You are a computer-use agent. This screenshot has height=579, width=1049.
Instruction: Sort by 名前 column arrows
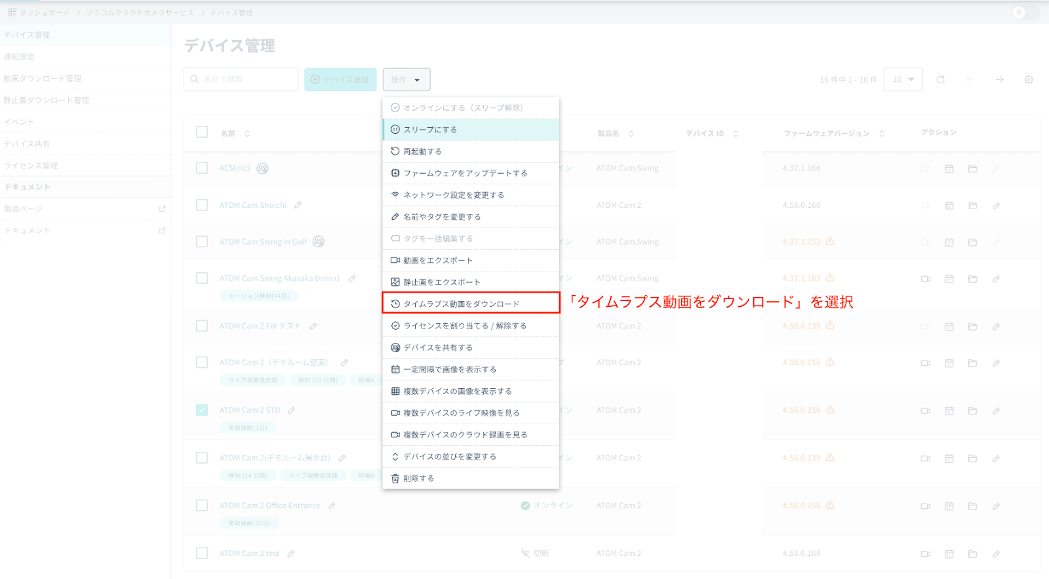tap(247, 133)
